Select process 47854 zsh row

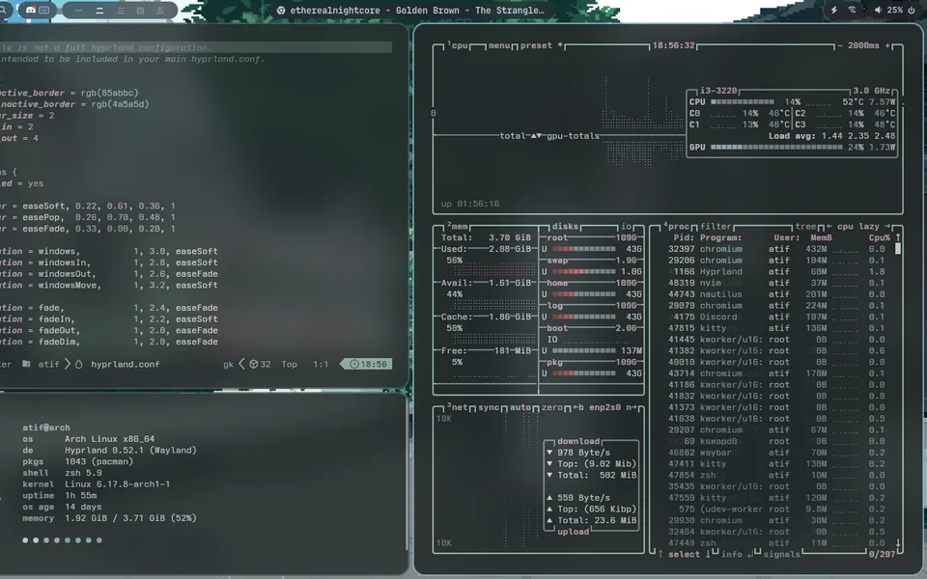click(x=776, y=475)
